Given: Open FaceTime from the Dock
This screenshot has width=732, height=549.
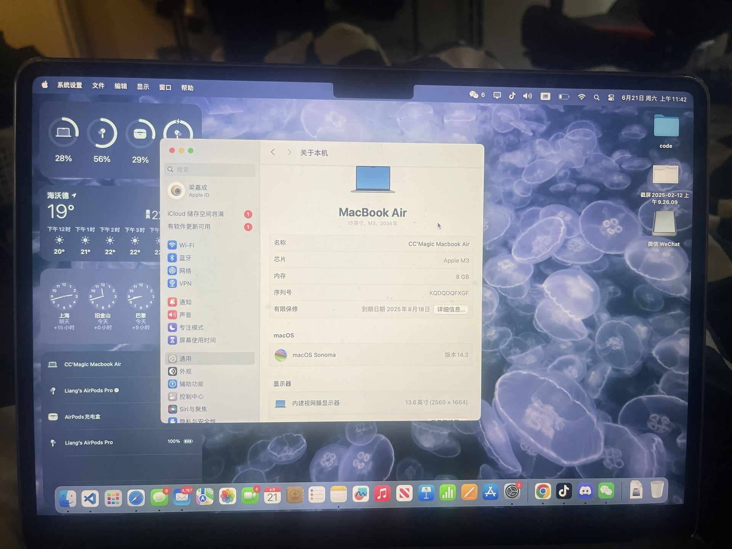Looking at the screenshot, I should pos(250,496).
